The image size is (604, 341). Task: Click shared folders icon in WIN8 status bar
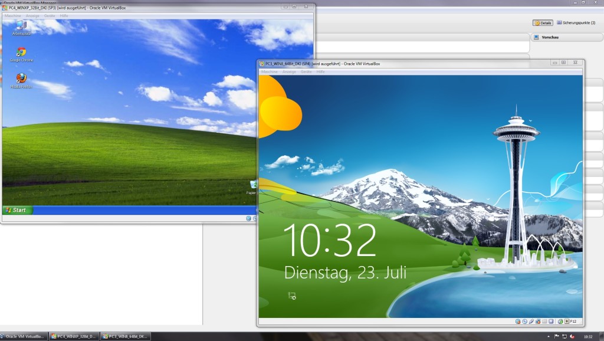[544, 322]
